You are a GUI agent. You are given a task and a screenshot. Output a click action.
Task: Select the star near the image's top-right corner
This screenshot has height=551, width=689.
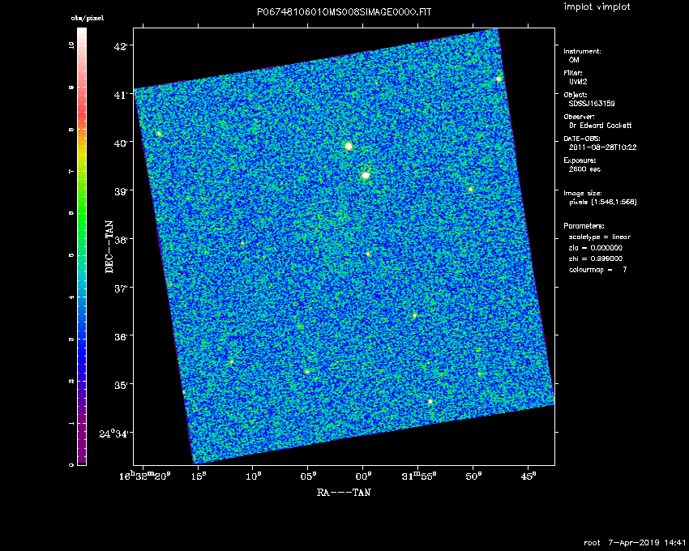click(499, 79)
